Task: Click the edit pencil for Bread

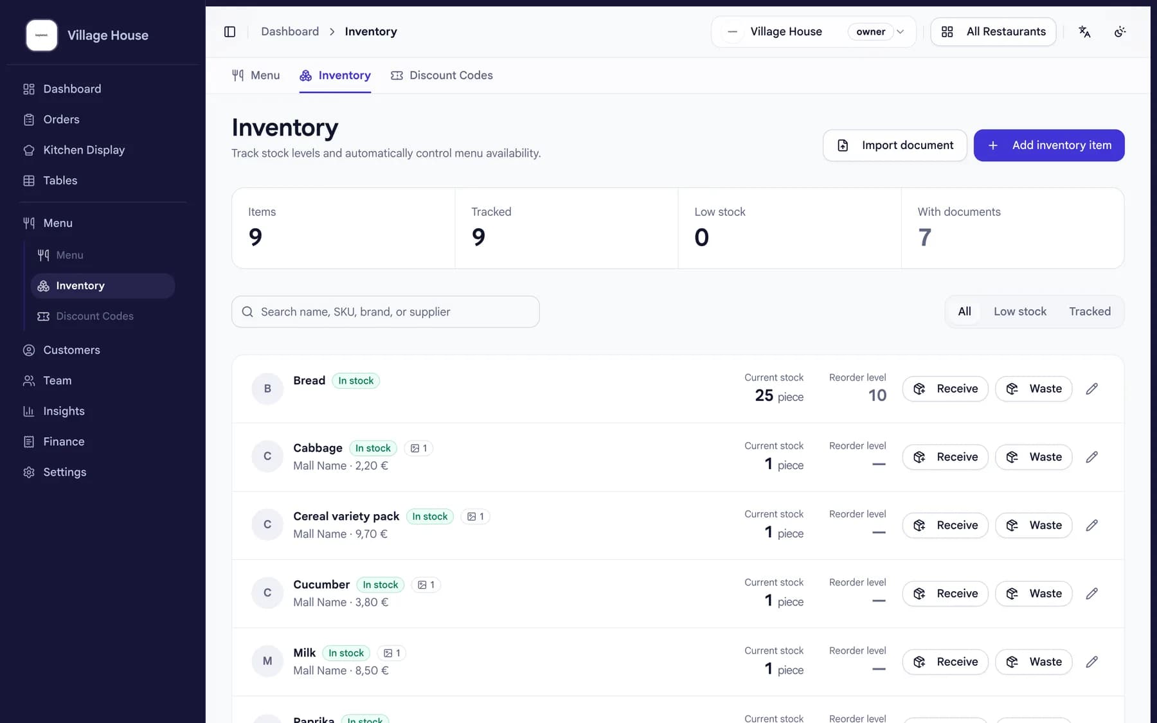Action: 1091,389
